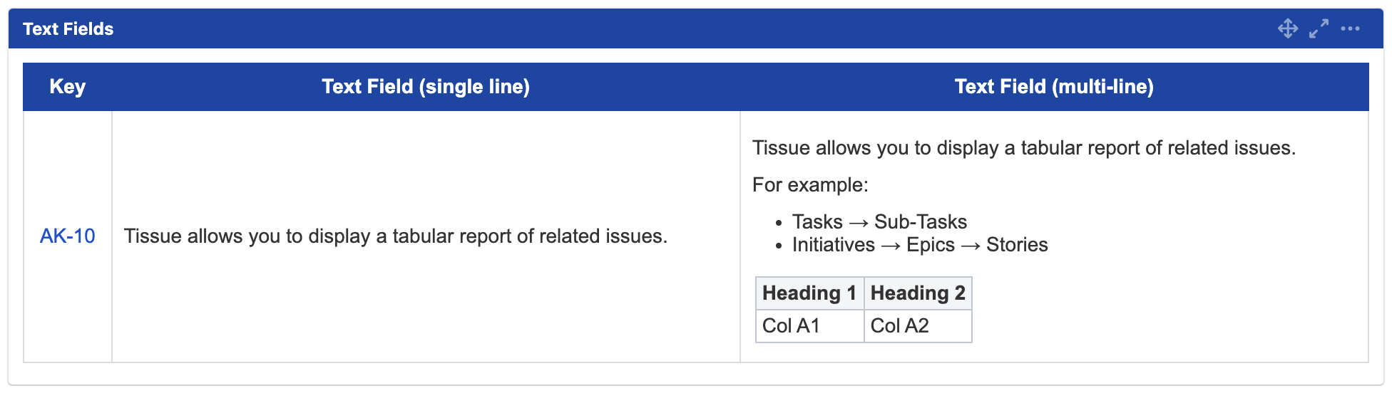Click the Text Fields gadget title
This screenshot has width=1392, height=393.
(x=68, y=28)
